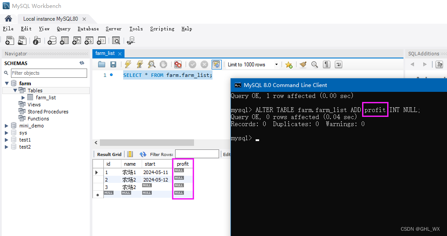447x236 pixels.
Task: Toggle word wrapping in editor
Action: point(338,65)
